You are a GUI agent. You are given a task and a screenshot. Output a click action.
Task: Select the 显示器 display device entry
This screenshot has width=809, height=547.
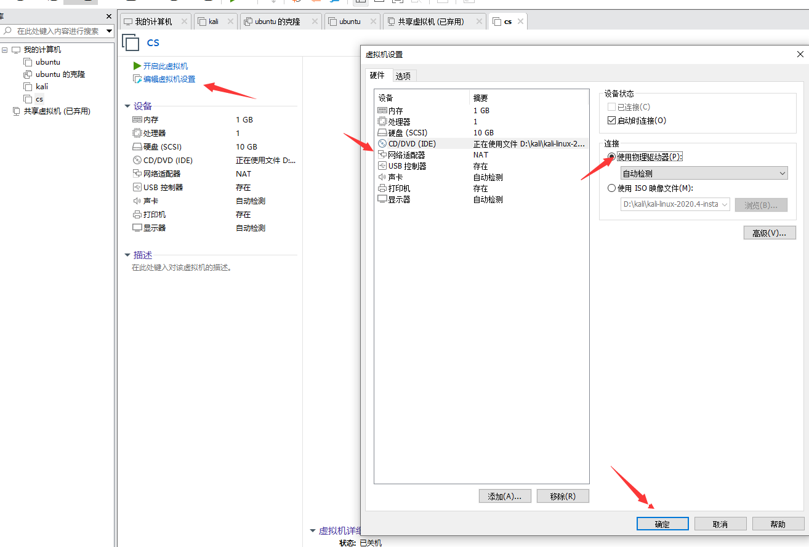point(399,199)
